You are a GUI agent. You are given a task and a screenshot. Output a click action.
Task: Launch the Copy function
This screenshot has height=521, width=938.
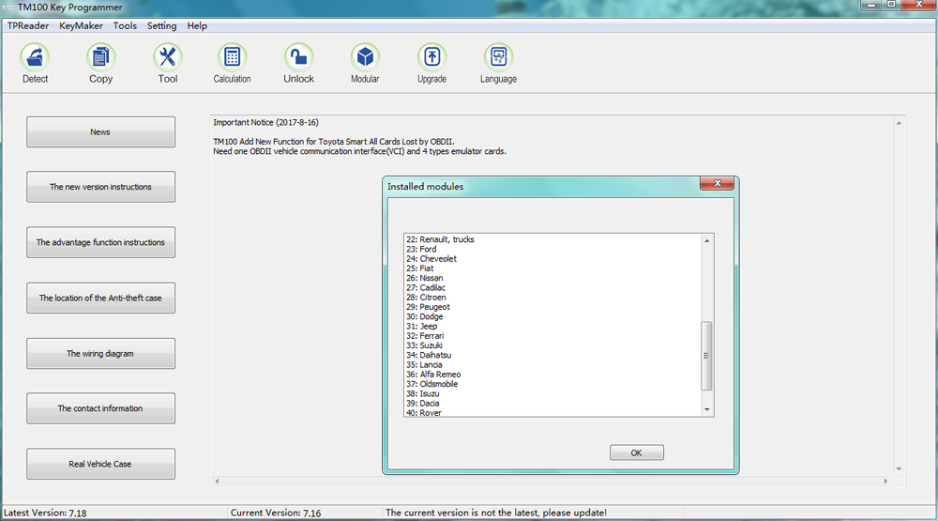point(100,63)
